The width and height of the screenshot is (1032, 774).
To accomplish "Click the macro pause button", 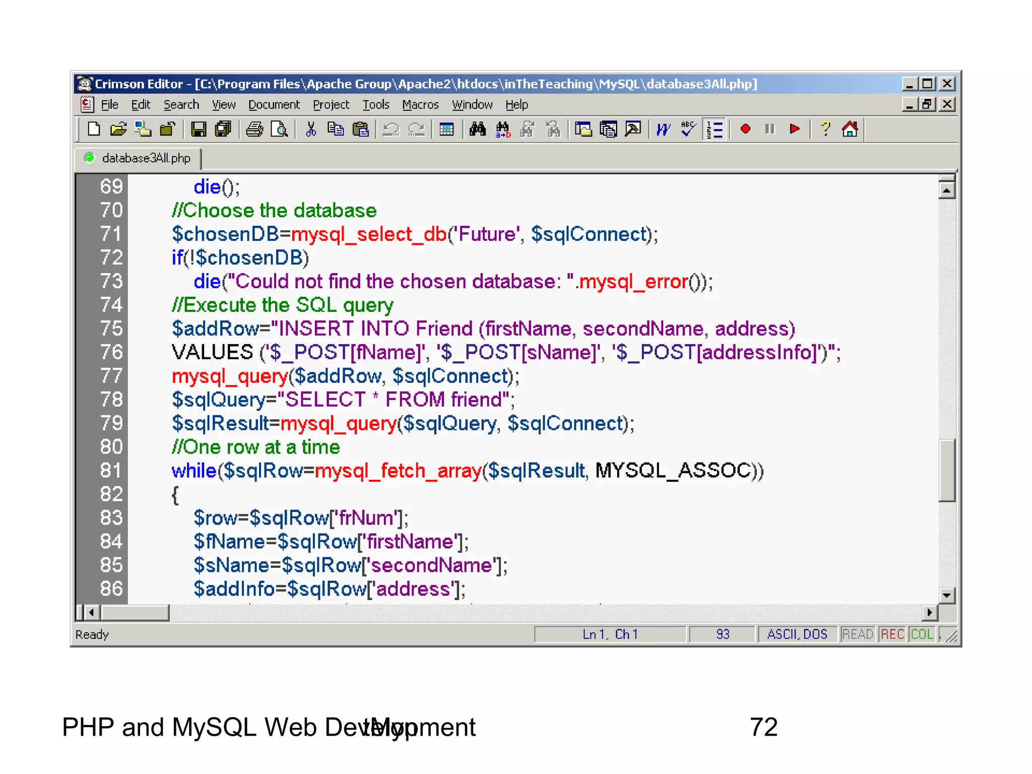I will tap(770, 130).
